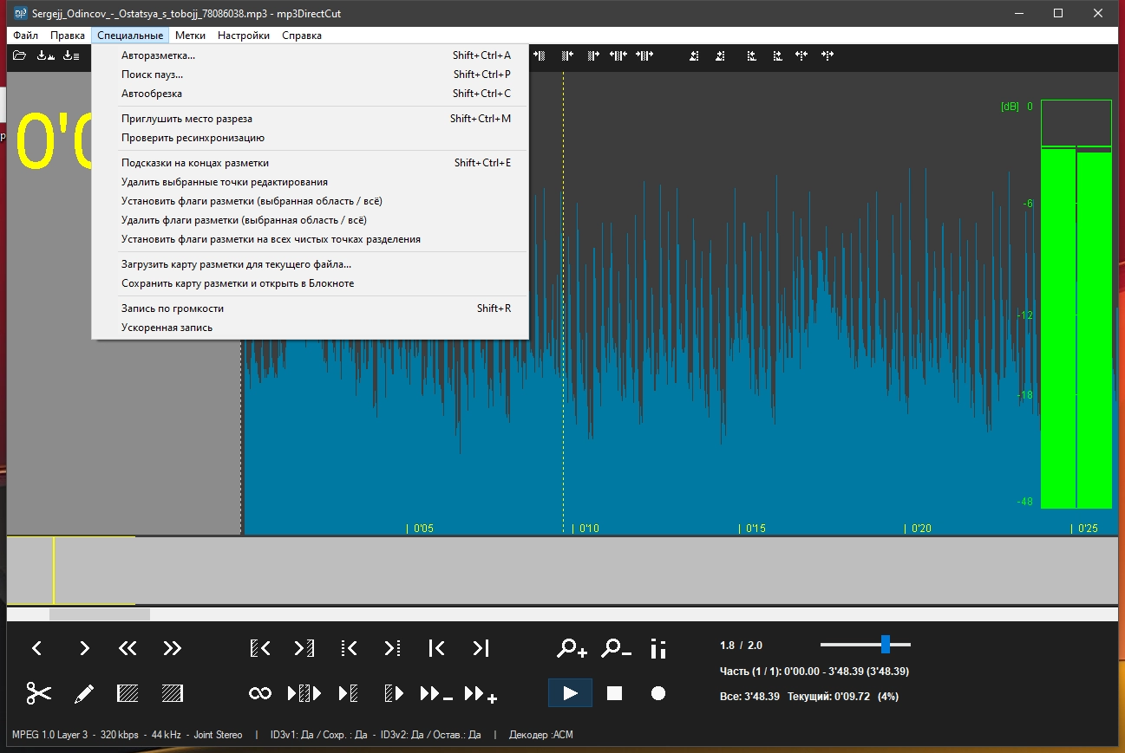Select Авторазметка... menu entry
Image resolution: width=1125 pixels, height=753 pixels.
(x=158, y=55)
